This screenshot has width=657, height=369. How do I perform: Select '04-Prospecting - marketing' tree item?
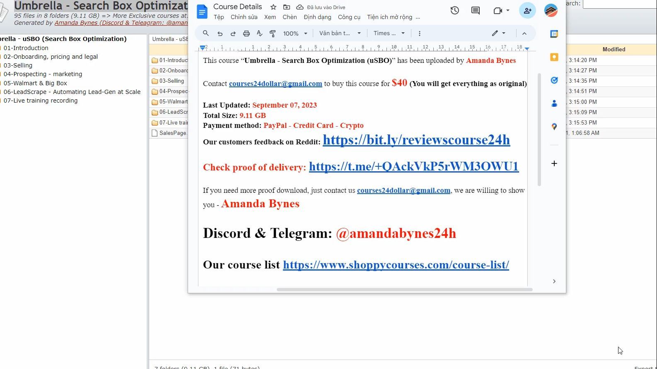43,74
